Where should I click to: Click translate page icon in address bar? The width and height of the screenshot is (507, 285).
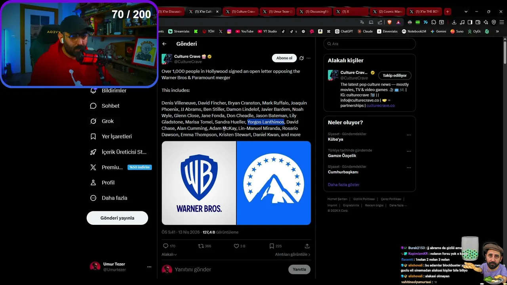362,22
